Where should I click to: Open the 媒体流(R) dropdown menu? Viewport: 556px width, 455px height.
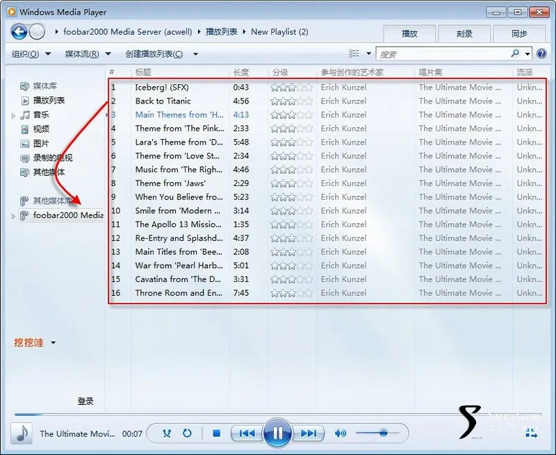(x=88, y=54)
